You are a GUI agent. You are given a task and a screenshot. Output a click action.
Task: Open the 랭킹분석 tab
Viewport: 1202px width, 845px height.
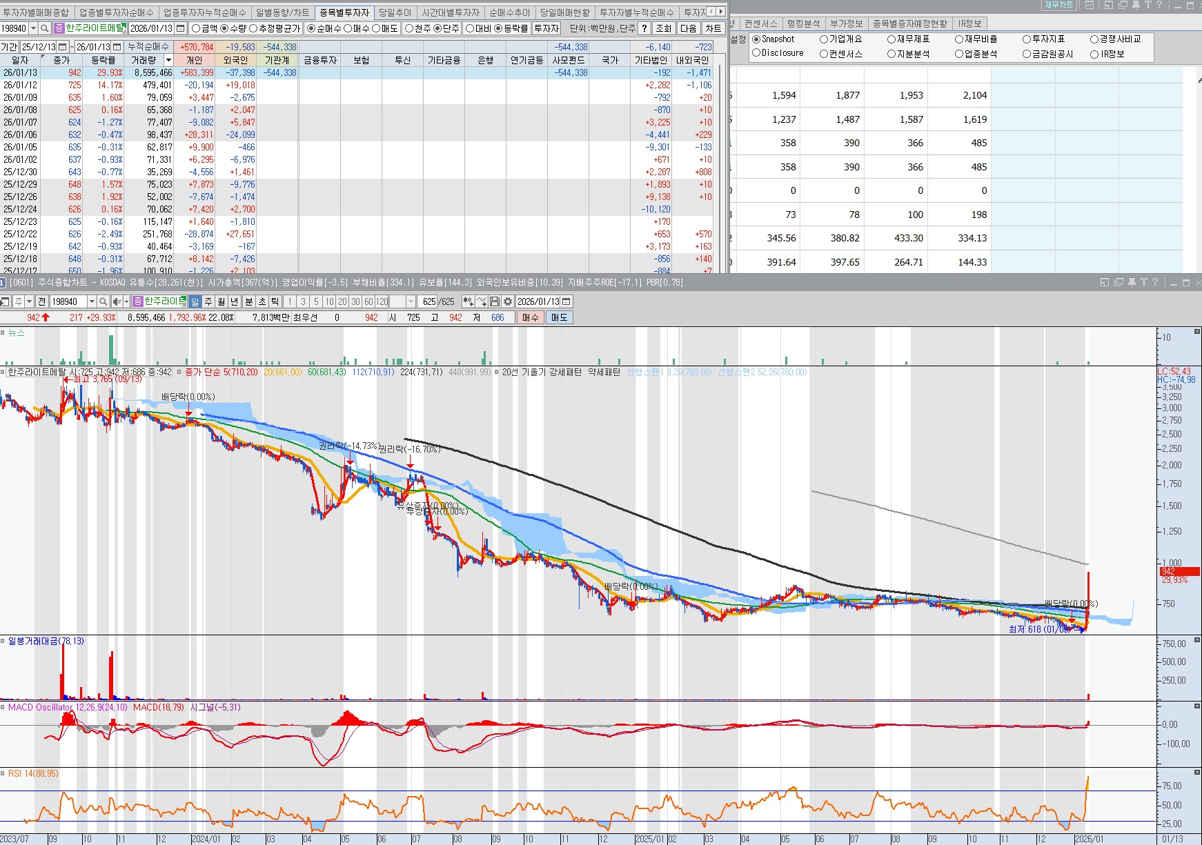point(804,23)
